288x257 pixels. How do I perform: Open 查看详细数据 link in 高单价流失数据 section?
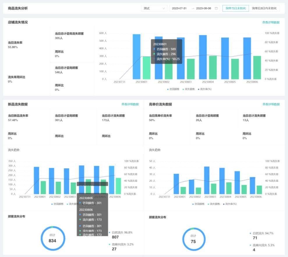(271, 104)
